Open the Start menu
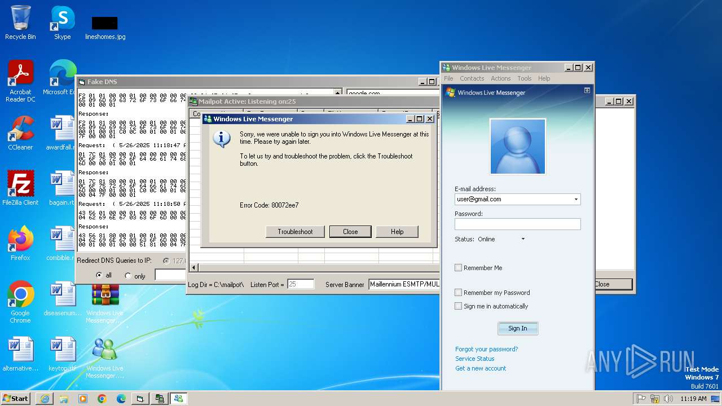Viewport: 722px width, 406px height. tap(16, 399)
